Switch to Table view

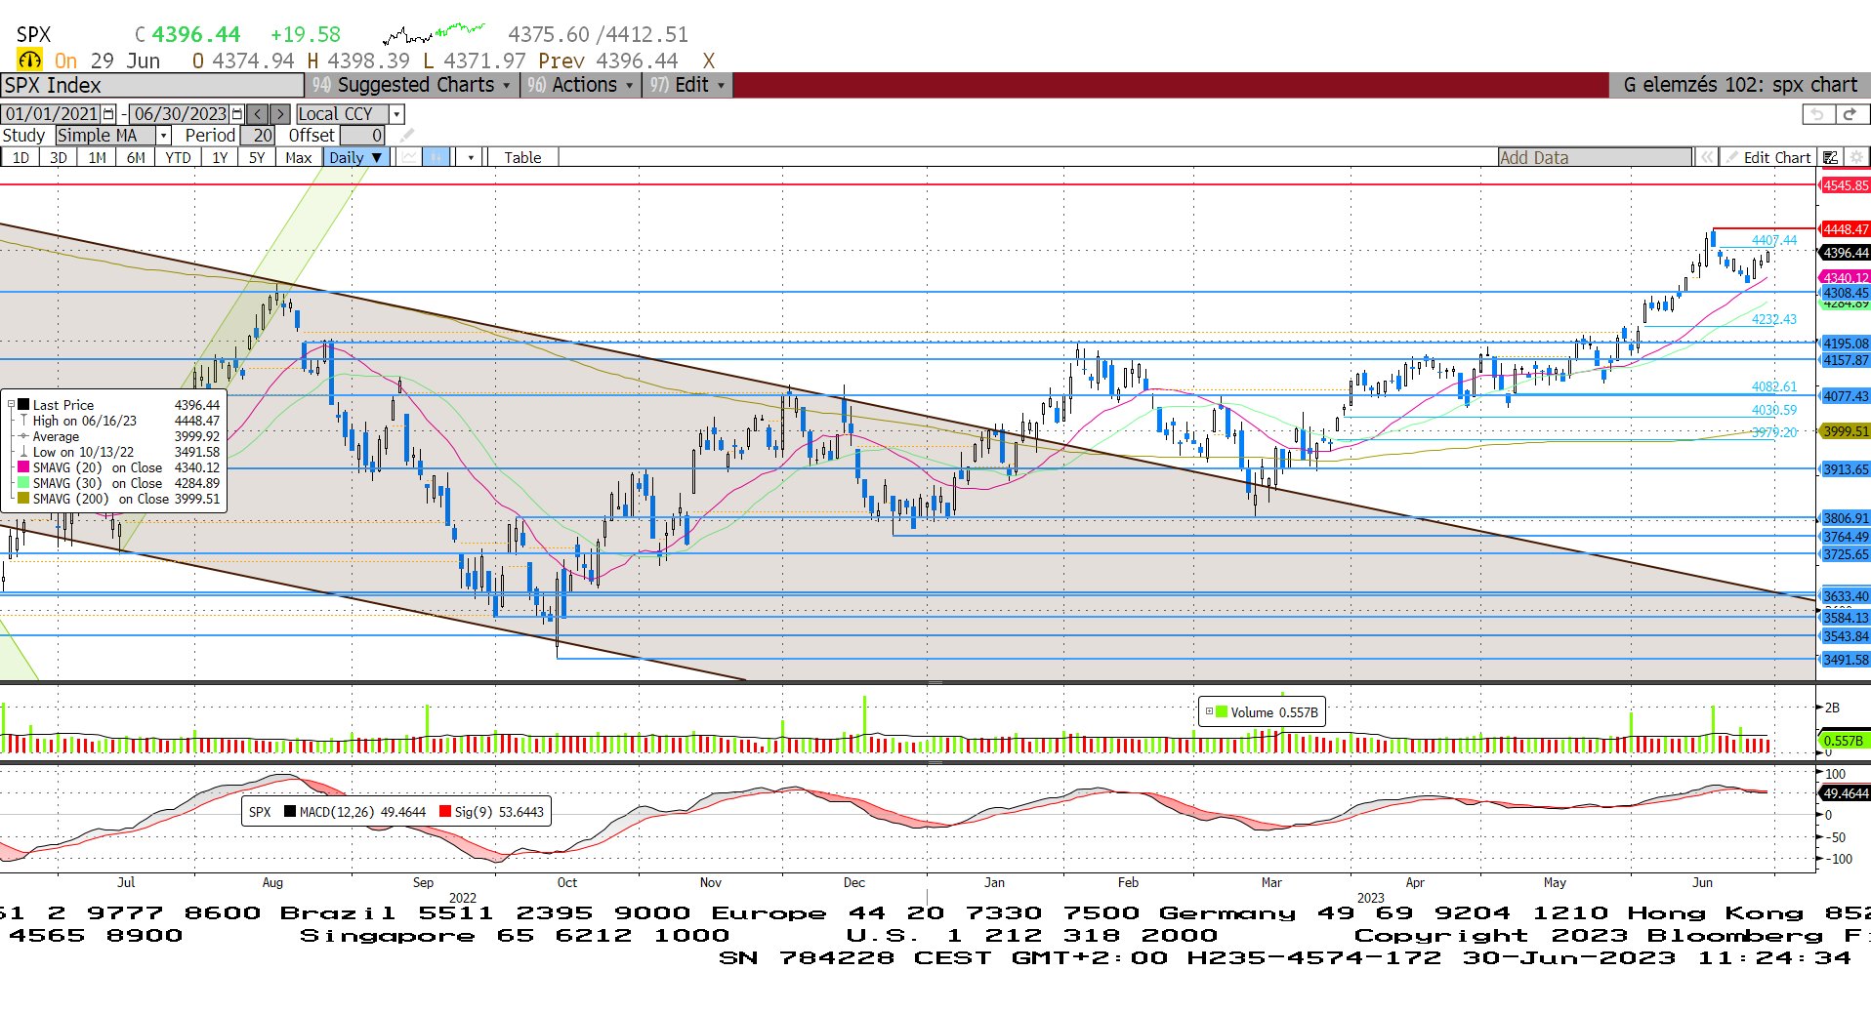[x=522, y=157]
